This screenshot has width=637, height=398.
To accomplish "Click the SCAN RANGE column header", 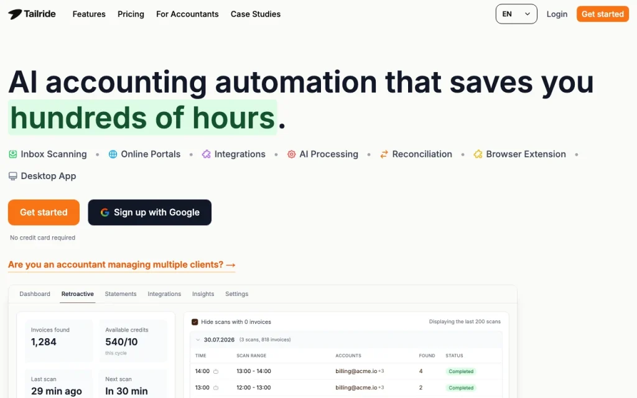I will pos(251,356).
